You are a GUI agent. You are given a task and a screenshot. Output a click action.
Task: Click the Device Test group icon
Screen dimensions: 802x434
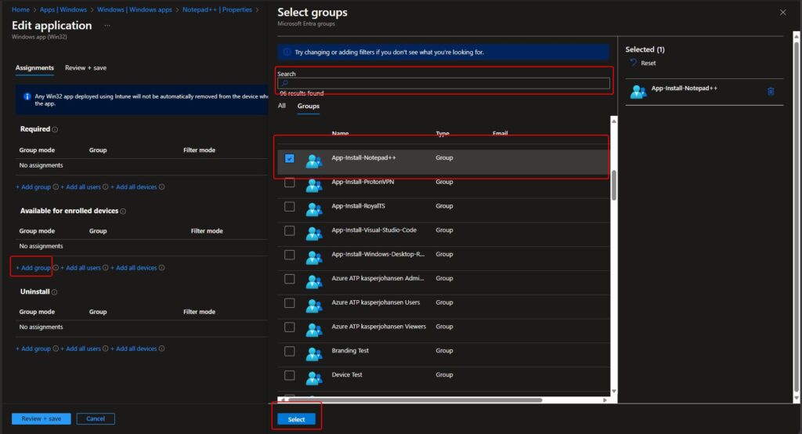(x=314, y=378)
